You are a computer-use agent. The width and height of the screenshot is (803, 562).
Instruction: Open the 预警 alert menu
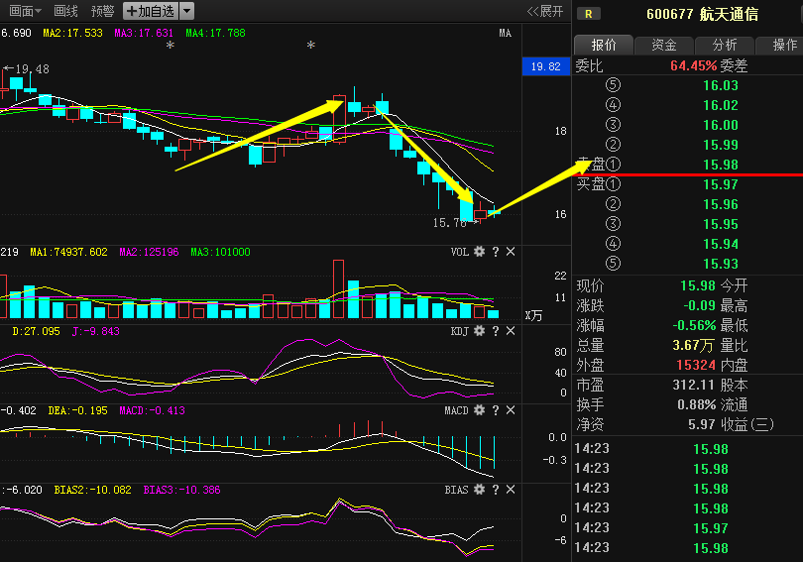[102, 11]
